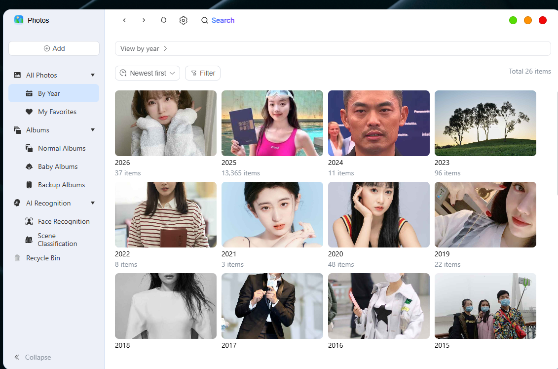Open the 2026 year thumbnail
This screenshot has width=558, height=369.
tap(166, 123)
